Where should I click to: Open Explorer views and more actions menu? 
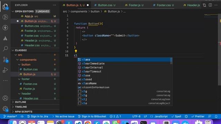click(55, 5)
